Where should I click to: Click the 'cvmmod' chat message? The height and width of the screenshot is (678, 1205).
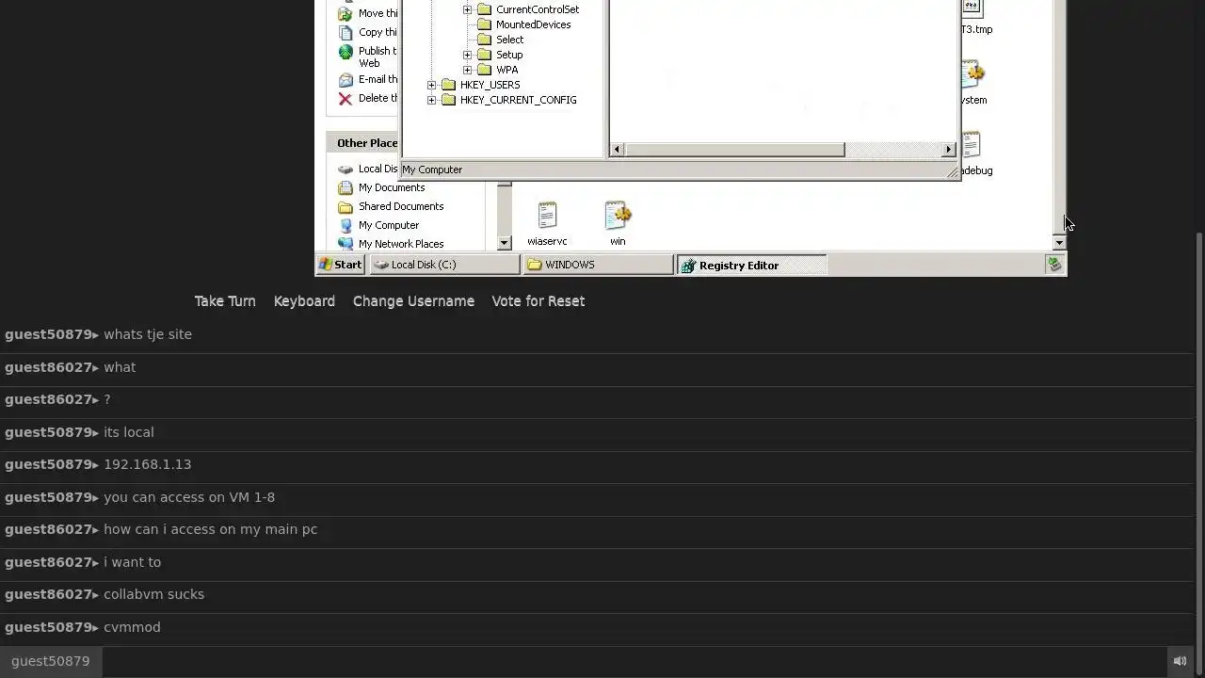point(132,627)
